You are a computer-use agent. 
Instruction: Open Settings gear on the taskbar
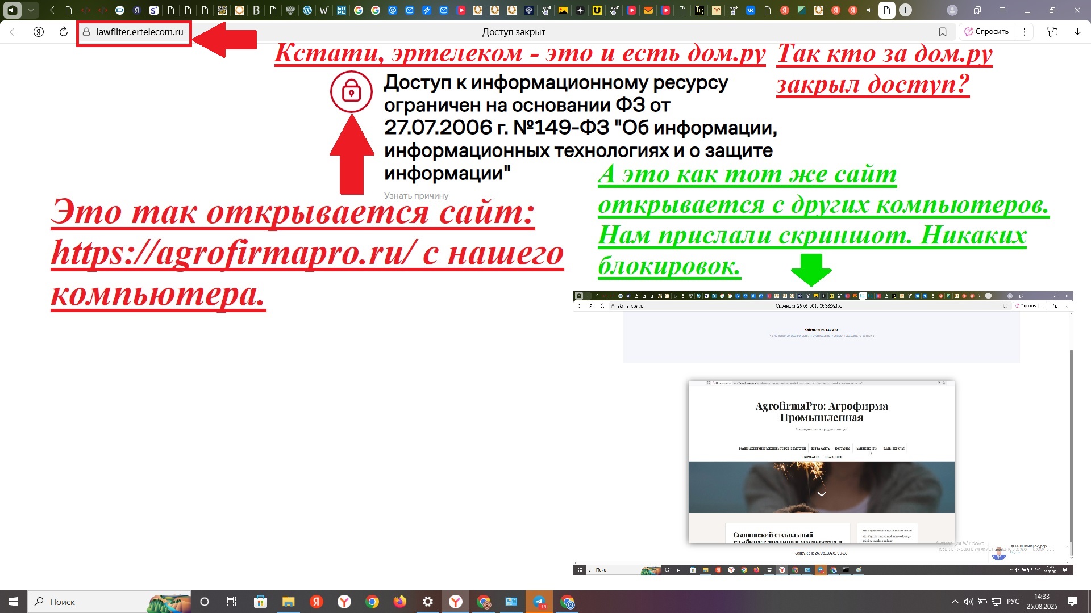click(x=428, y=602)
